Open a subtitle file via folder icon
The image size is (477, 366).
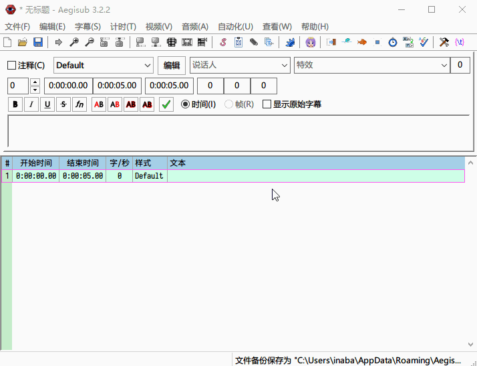pyautogui.click(x=23, y=42)
